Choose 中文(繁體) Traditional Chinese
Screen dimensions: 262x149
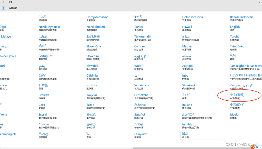click(237, 96)
